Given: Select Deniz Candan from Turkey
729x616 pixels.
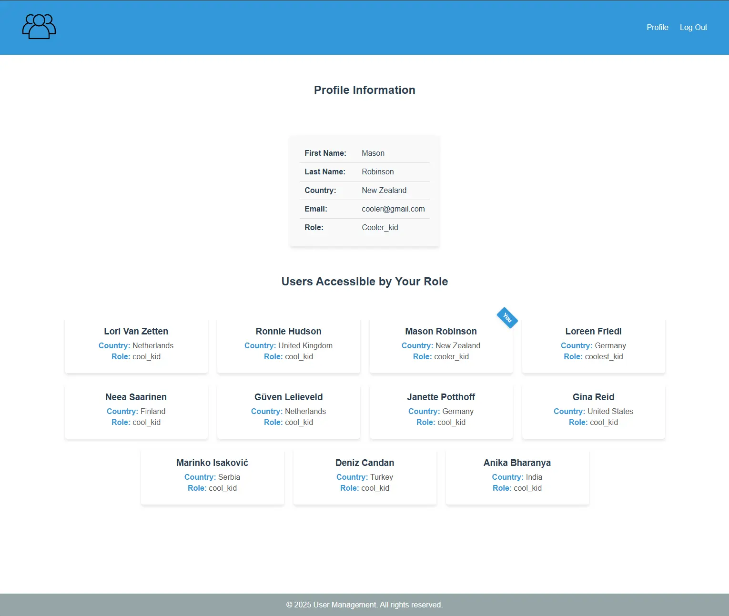Looking at the screenshot, I should (x=364, y=476).
